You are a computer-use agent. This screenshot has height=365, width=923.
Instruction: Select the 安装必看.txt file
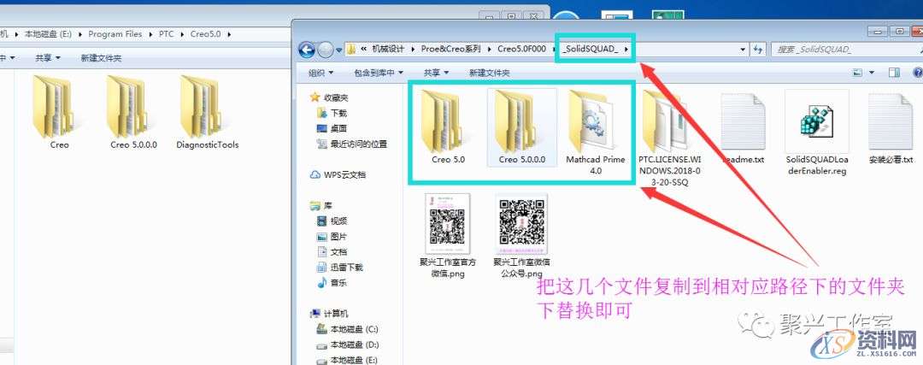pyautogui.click(x=891, y=127)
